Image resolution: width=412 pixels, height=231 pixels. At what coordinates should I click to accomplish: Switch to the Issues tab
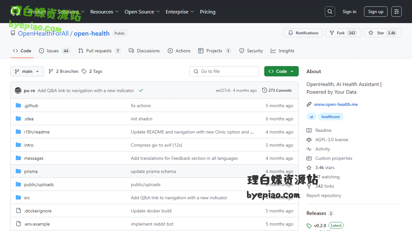tap(54, 51)
